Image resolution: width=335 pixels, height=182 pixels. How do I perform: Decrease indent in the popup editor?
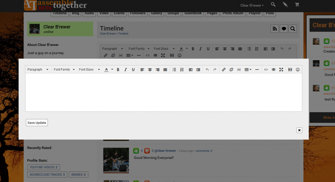point(191,70)
